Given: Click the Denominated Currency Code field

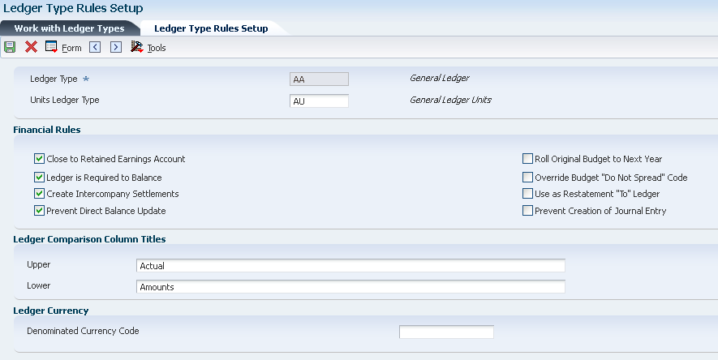Looking at the screenshot, I should [x=446, y=332].
